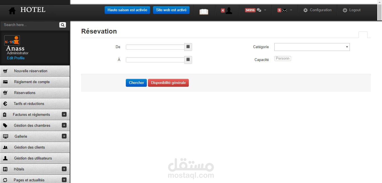Open Nouvelle réservation menu item
382x183 pixels.
coord(35,71)
